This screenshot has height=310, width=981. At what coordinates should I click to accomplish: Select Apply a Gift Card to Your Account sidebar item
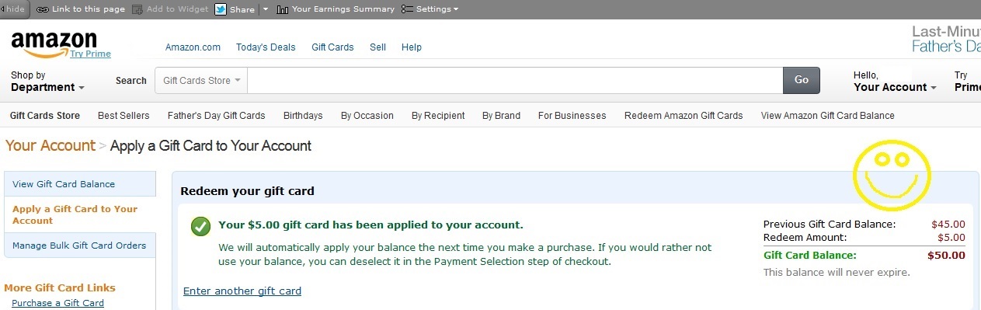pos(80,214)
